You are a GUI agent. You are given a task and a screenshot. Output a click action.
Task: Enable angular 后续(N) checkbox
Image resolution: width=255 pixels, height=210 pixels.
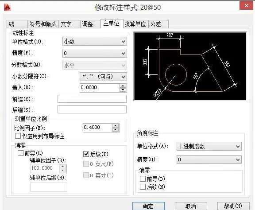tap(143, 187)
